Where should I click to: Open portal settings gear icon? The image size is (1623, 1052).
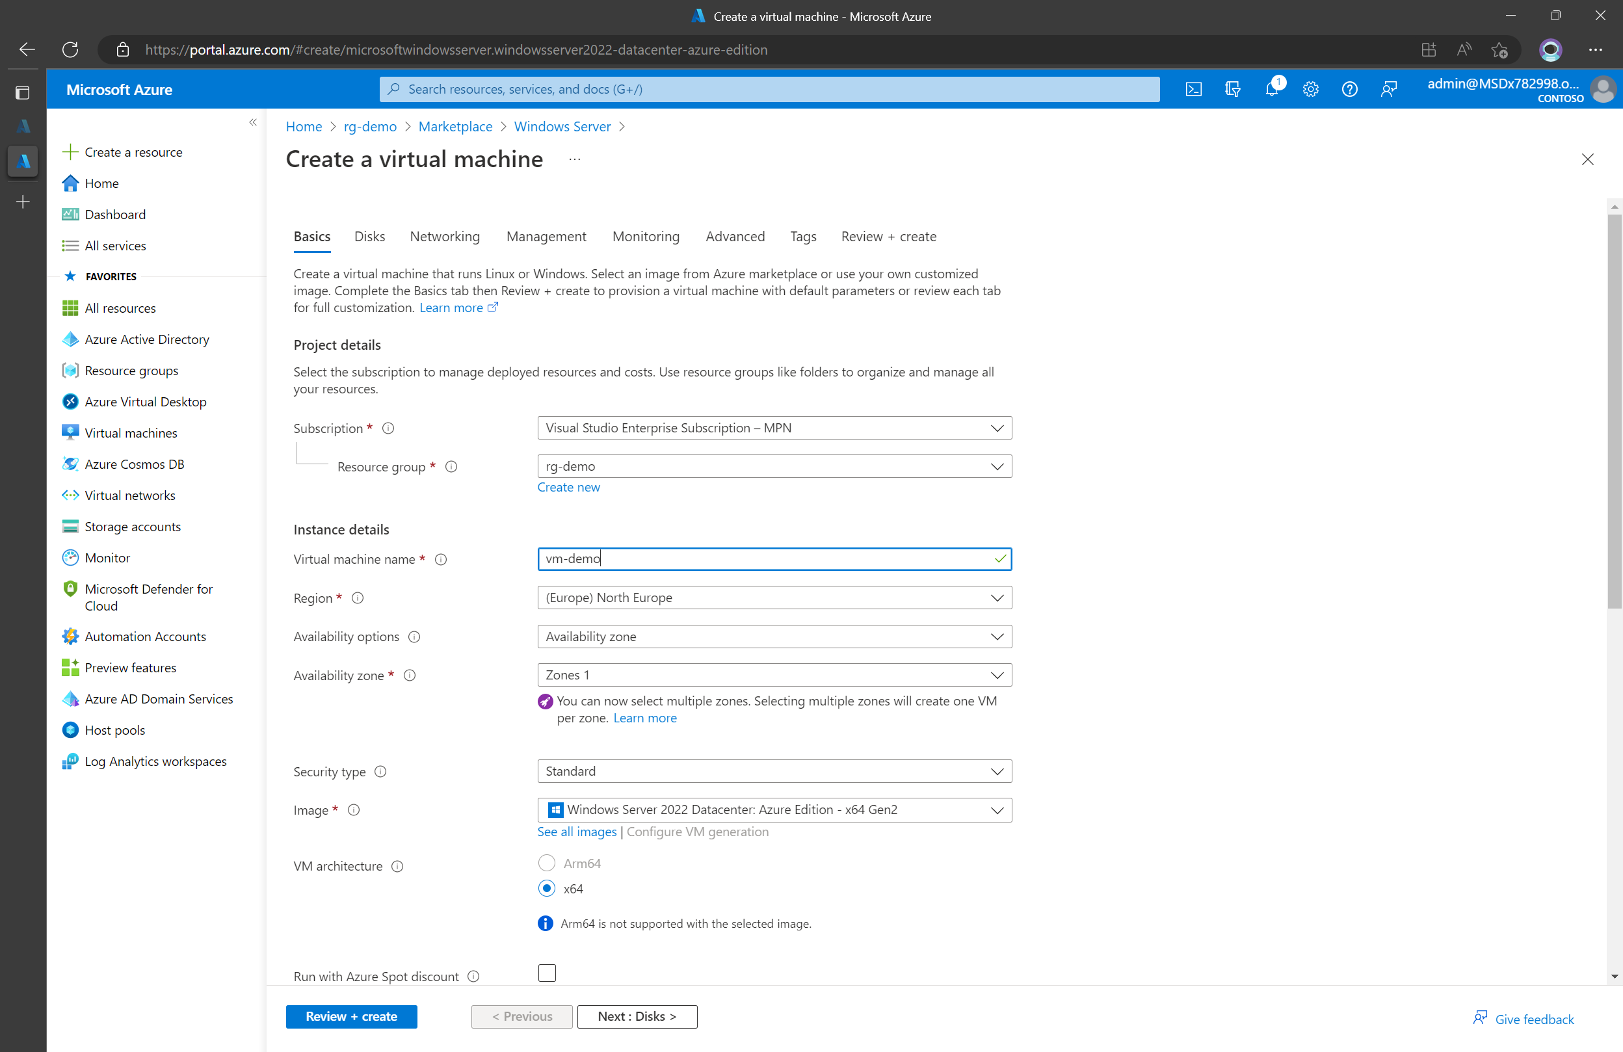pos(1311,89)
